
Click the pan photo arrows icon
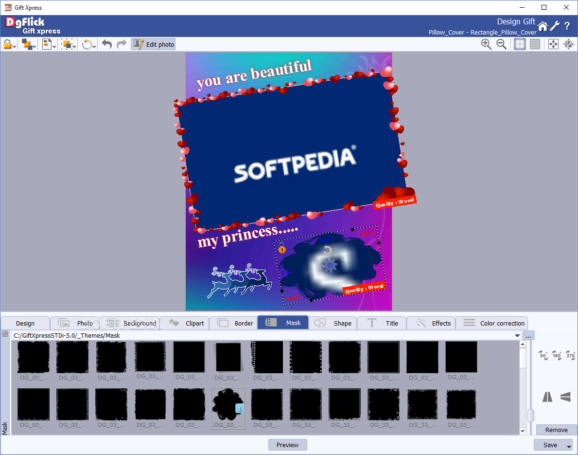tap(568, 44)
